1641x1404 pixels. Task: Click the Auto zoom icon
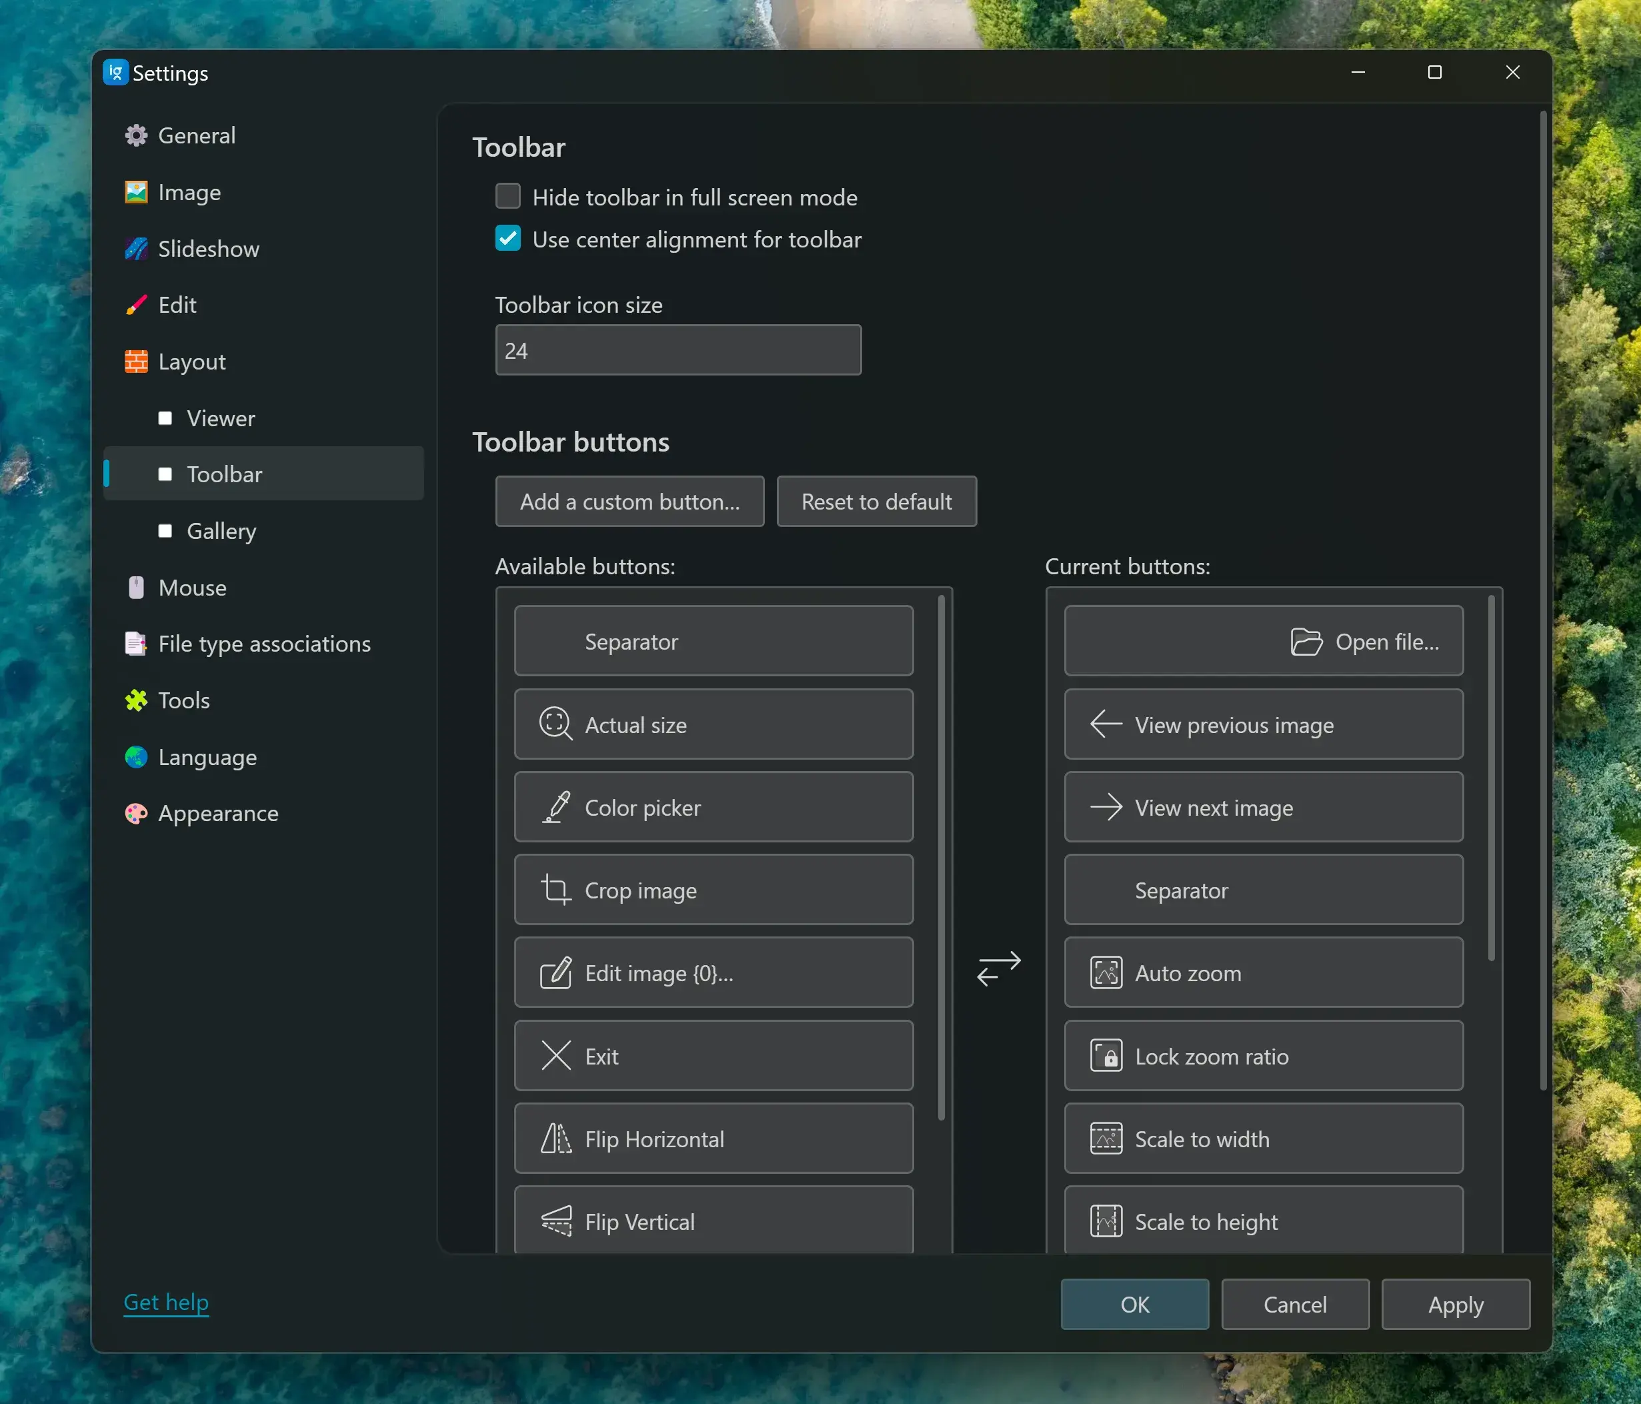pos(1106,973)
